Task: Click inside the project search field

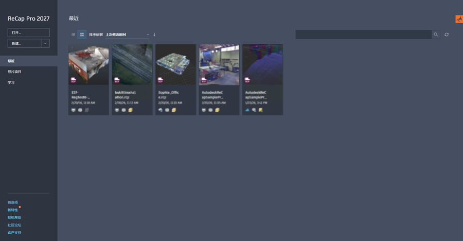Action: (x=364, y=35)
